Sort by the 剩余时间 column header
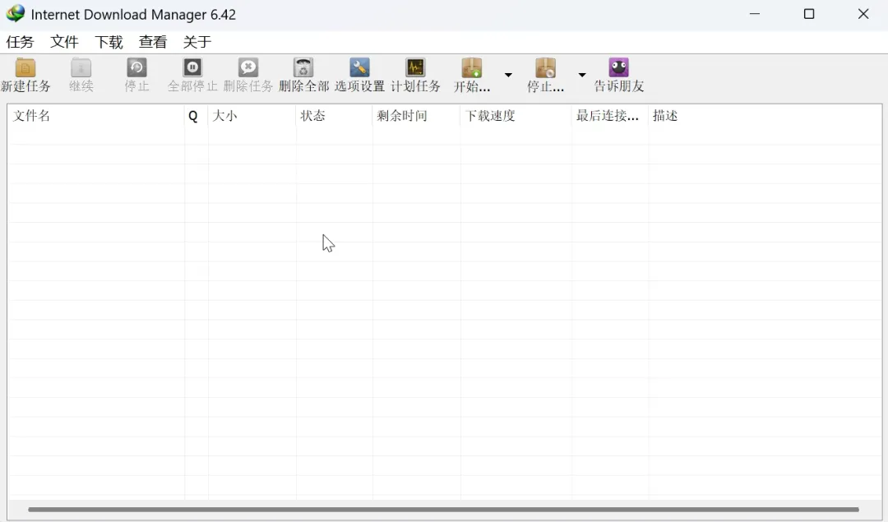 [416, 116]
